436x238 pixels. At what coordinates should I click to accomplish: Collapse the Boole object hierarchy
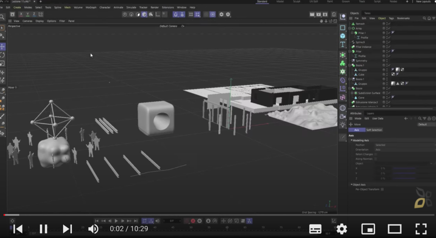coord(350,88)
